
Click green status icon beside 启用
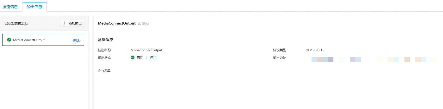click(x=133, y=57)
